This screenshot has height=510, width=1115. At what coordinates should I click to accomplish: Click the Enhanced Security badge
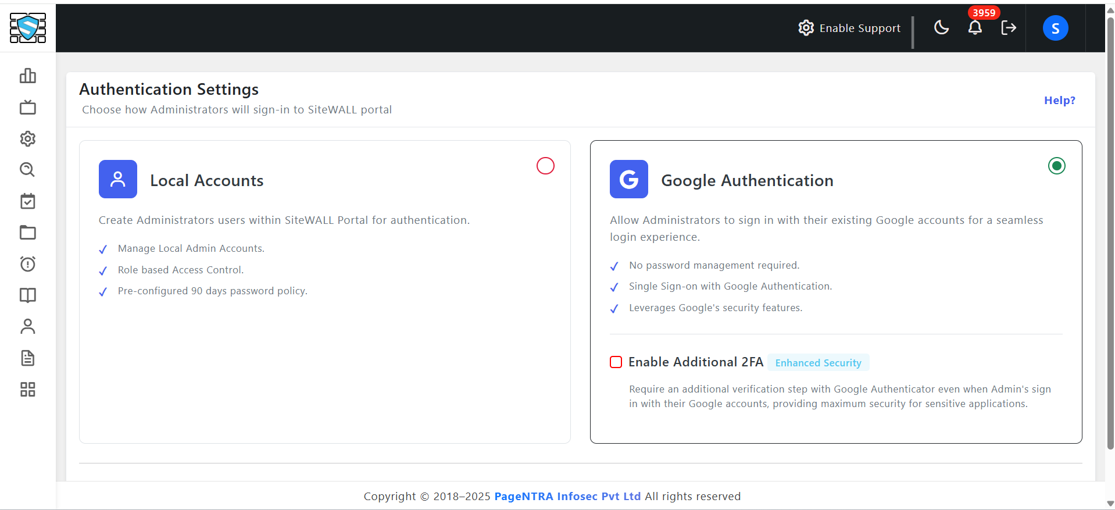[x=819, y=363]
